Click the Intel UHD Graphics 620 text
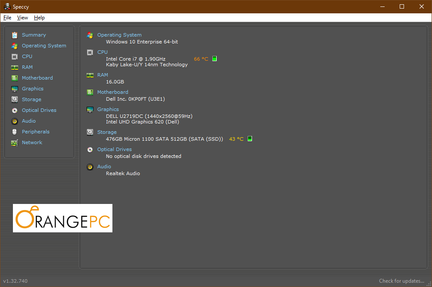This screenshot has height=287, width=432. (x=143, y=122)
